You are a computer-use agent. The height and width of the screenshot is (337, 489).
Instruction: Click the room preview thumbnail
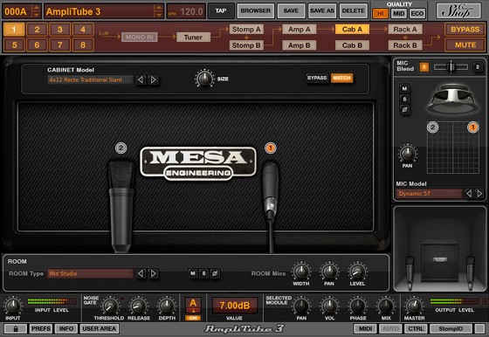point(440,249)
